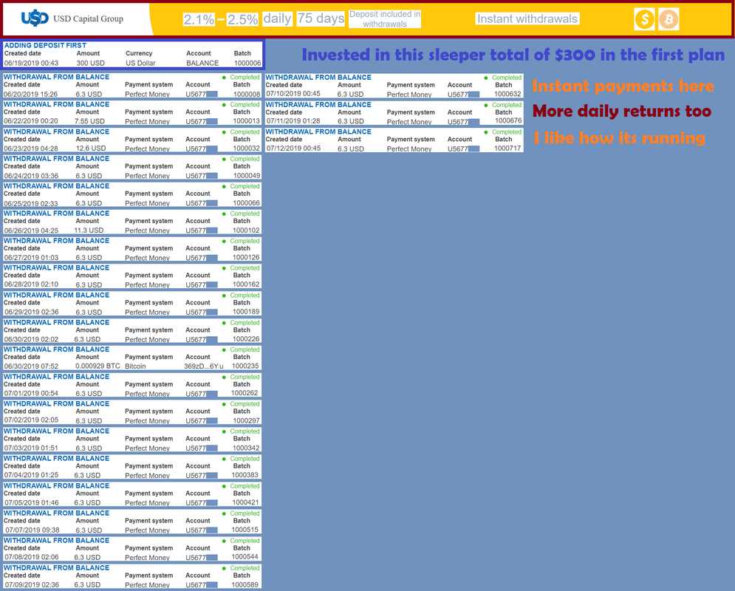Click batch number 1000162
The image size is (735, 591).
246,284
